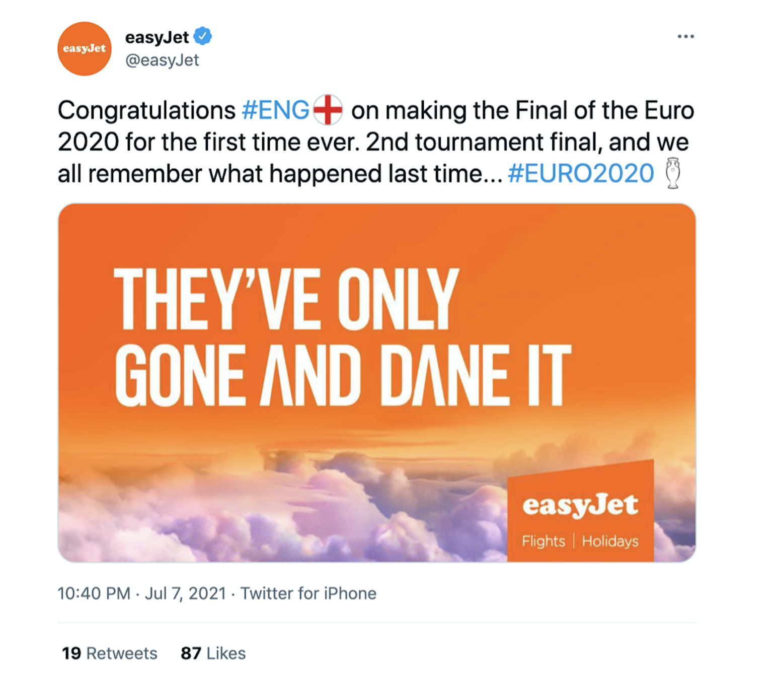
Task: Click the Jul 7, 2021 date
Action: (185, 593)
